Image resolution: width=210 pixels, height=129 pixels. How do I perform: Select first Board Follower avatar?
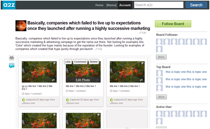click(159, 42)
